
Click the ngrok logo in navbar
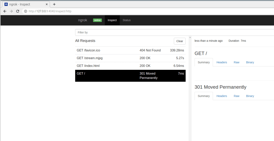click(x=82, y=20)
